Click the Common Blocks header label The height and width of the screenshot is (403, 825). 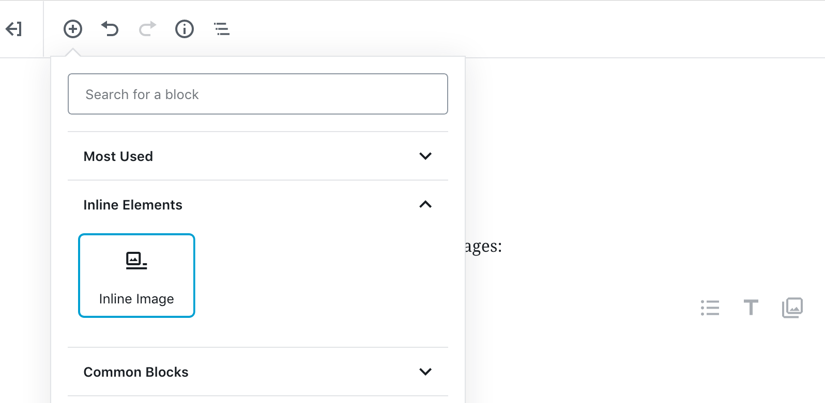pyautogui.click(x=136, y=372)
